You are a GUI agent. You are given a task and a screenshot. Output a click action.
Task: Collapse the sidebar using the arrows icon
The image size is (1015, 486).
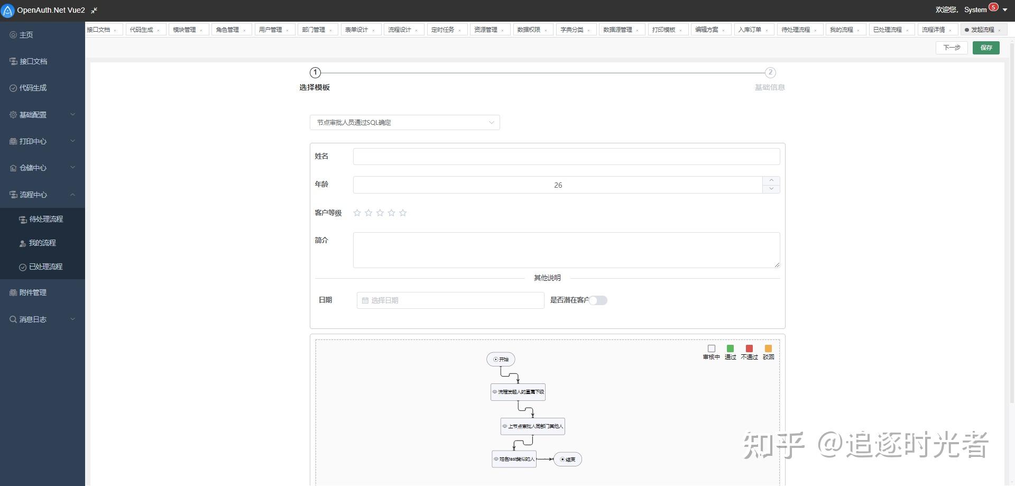point(94,10)
